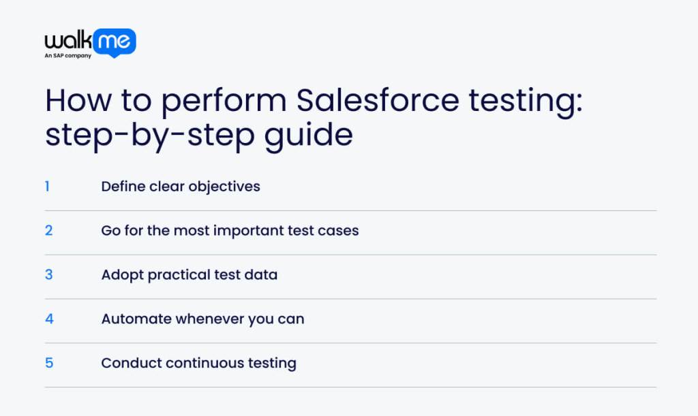The image size is (698, 416).
Task: Click the "How to perform Salesforce testing:" heading line
Action: pyautogui.click(x=313, y=101)
